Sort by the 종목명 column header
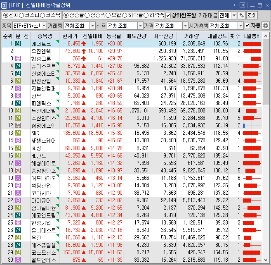This screenshot has height=265, width=271. tap(45, 36)
